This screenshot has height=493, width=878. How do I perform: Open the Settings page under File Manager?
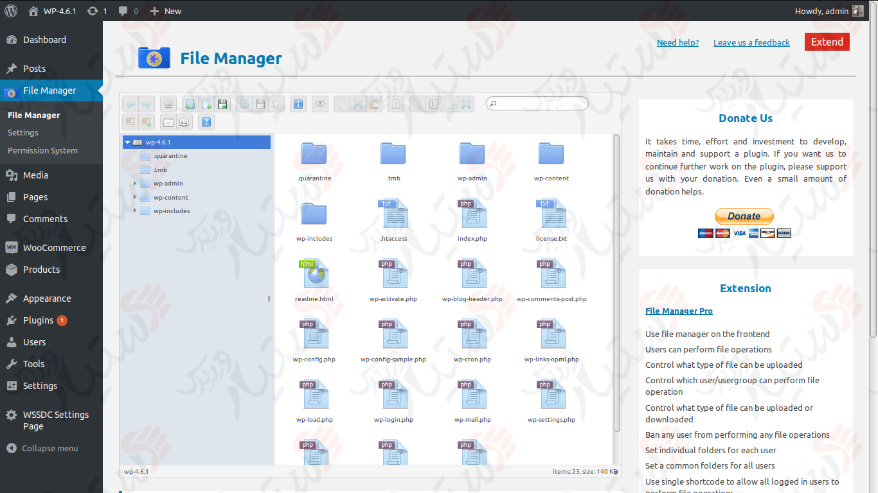[x=24, y=132]
